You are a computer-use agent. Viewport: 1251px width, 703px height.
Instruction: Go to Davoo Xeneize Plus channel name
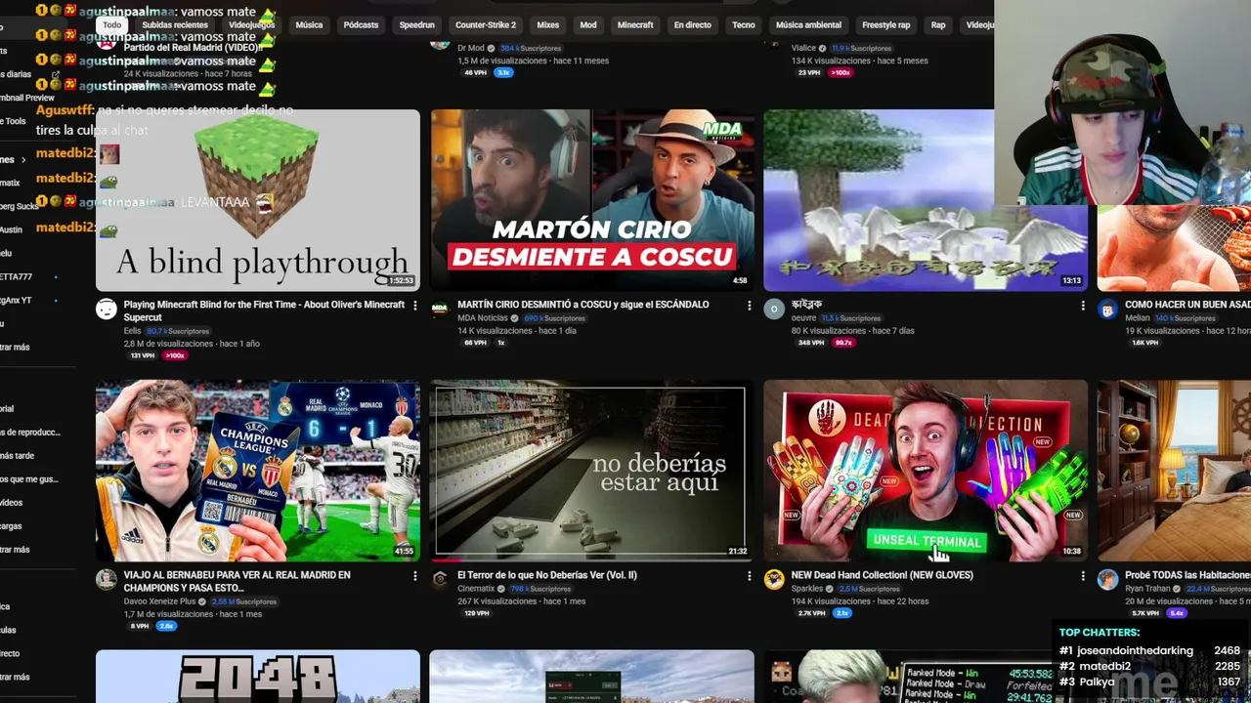[159, 601]
